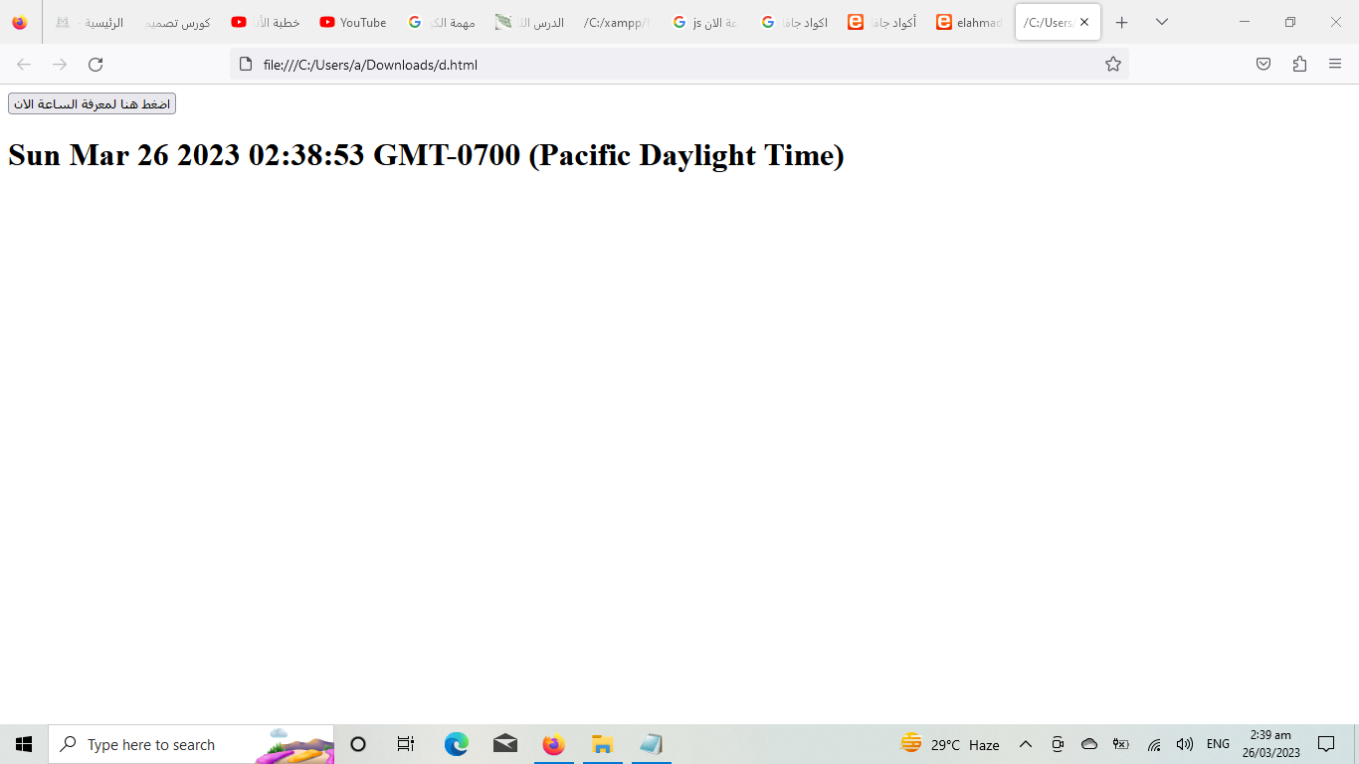Open the Save to Pocket icon
Screen dimensions: 1359x764
pos(1262,65)
